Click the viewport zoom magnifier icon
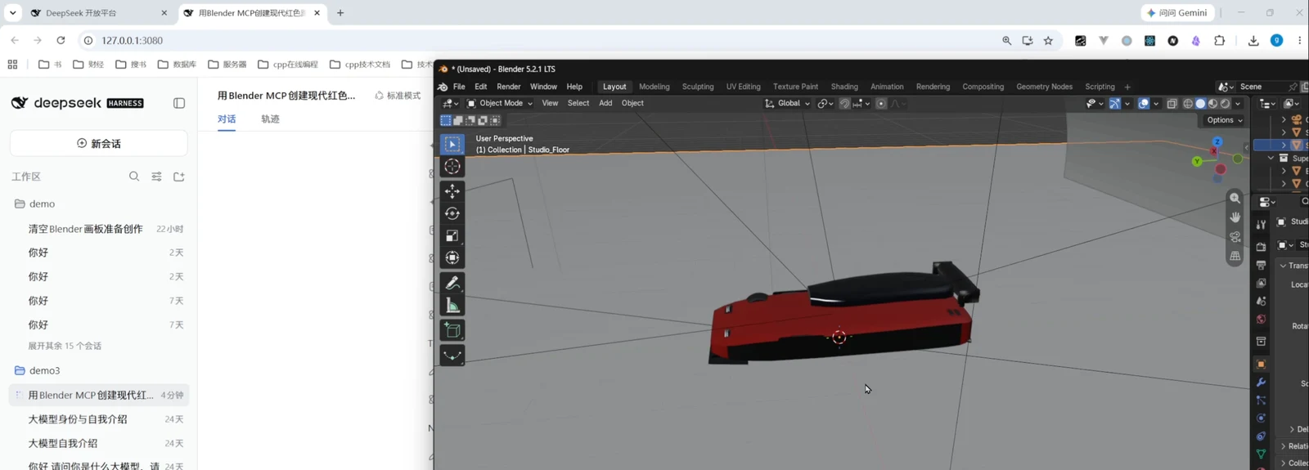 pos(1235,199)
